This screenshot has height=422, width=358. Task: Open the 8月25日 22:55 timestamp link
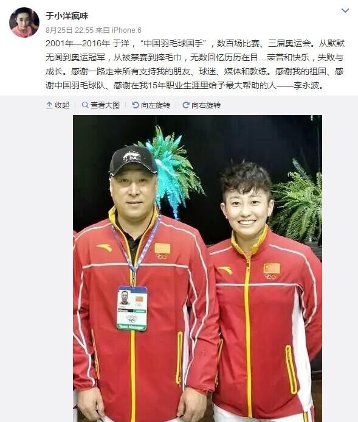(69, 30)
